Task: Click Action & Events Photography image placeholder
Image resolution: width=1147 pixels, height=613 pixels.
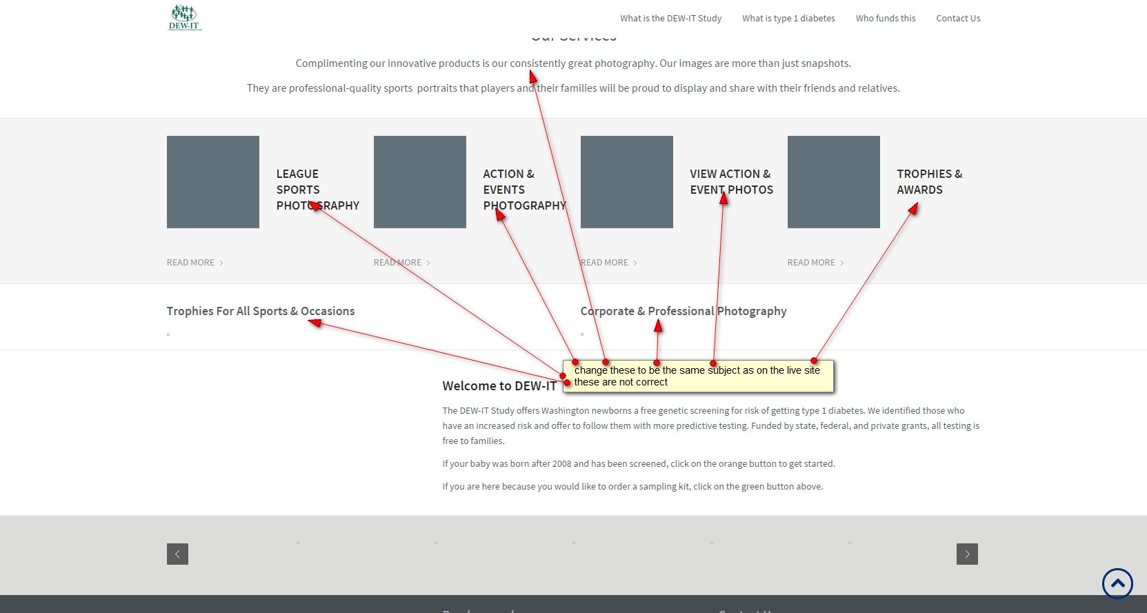Action: [x=419, y=182]
